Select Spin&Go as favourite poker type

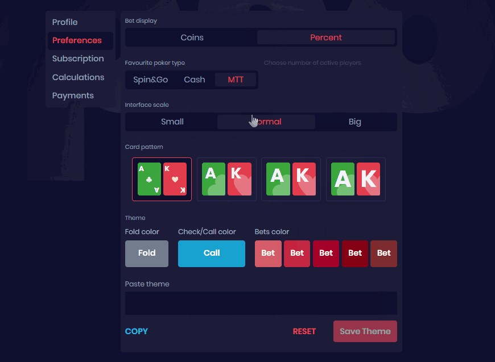pos(150,80)
